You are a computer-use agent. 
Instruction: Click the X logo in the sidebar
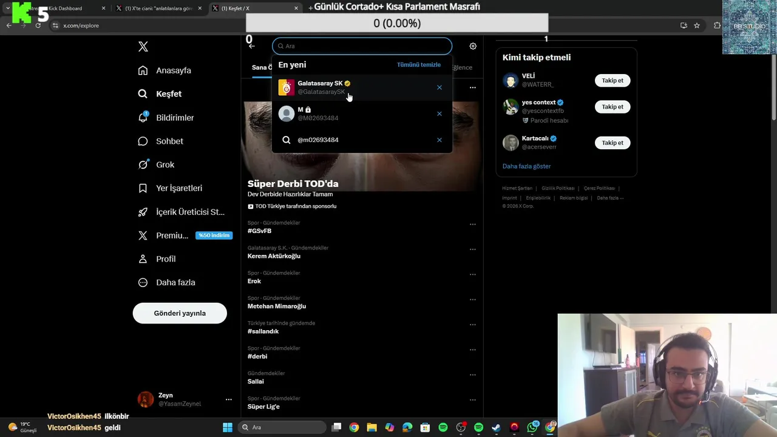(143, 47)
